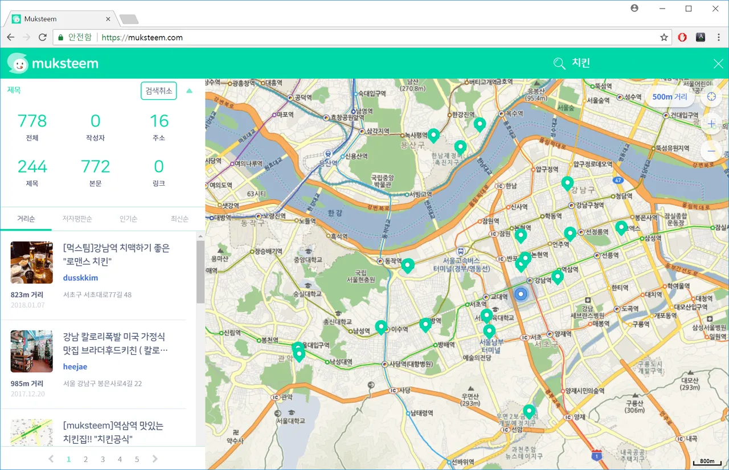Go to results page 2

pyautogui.click(x=86, y=459)
